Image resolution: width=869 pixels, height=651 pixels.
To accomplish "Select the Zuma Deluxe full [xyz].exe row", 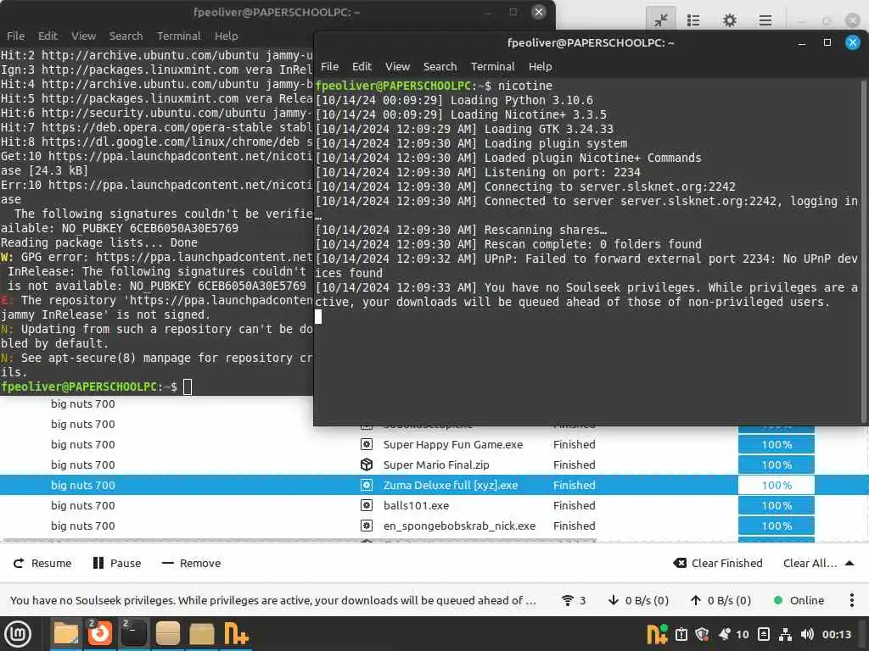I will click(x=434, y=485).
